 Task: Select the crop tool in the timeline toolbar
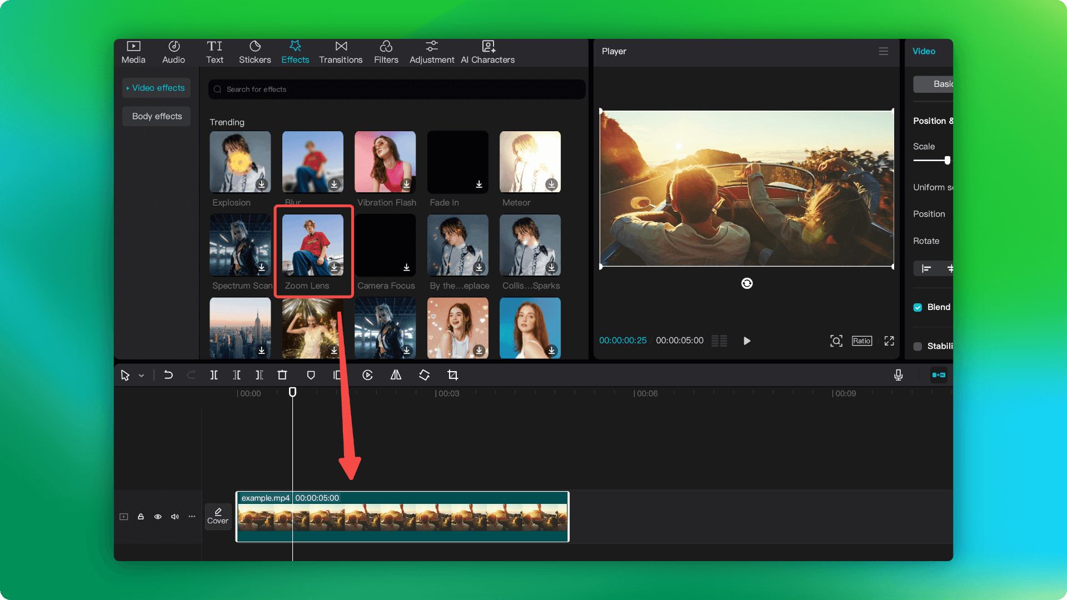point(452,375)
